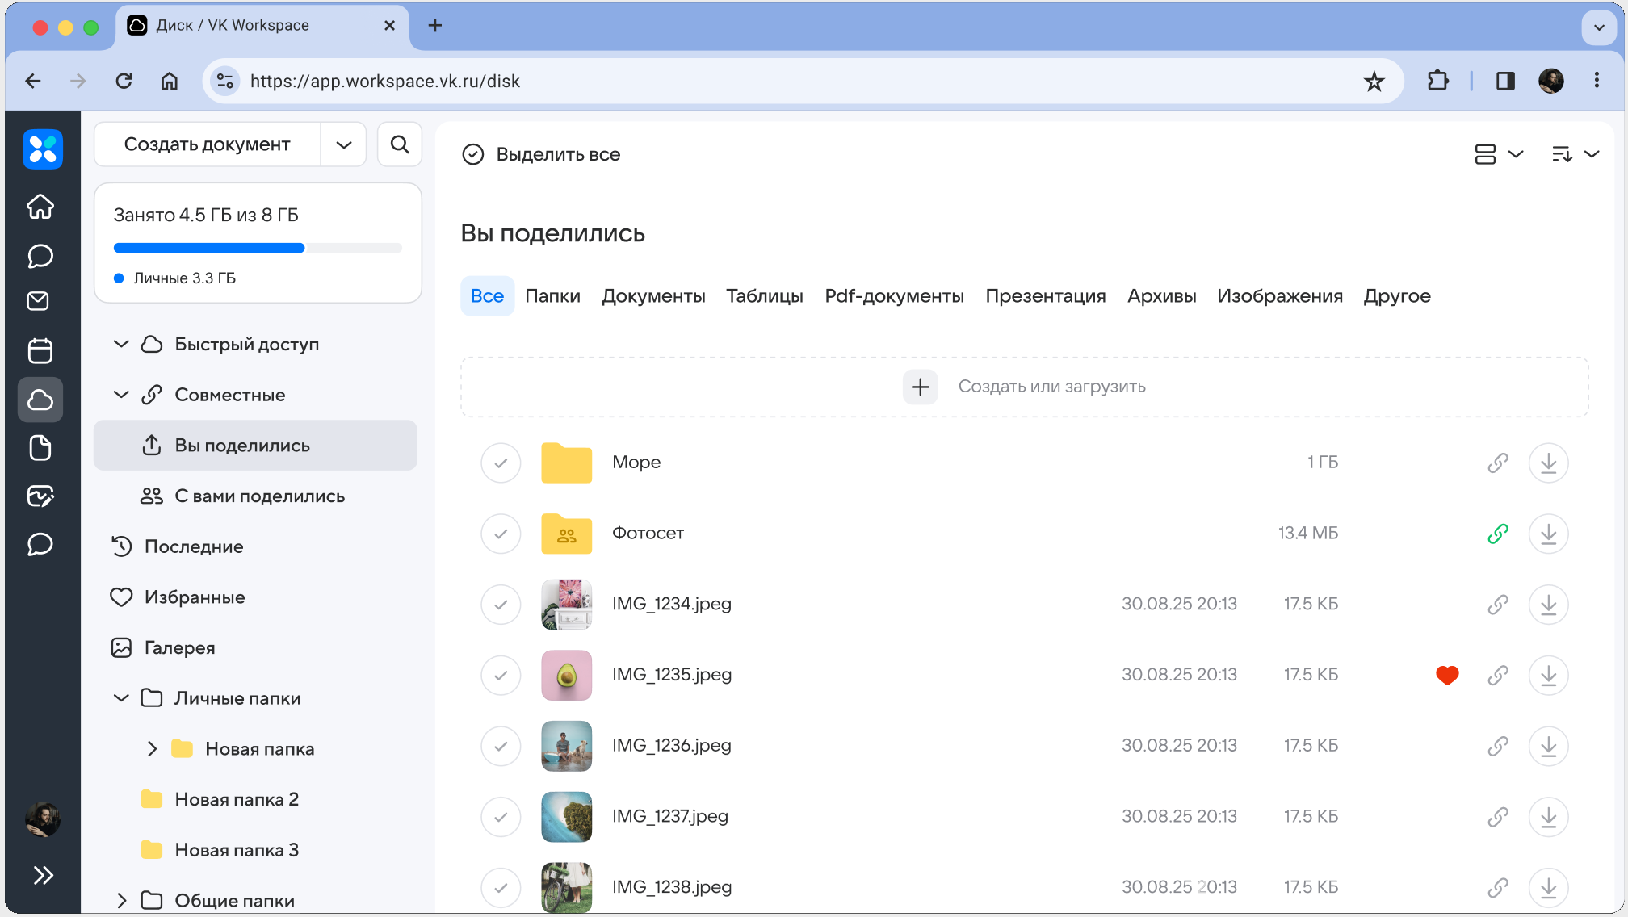Expand the left sidebar with double arrows

tap(43, 876)
